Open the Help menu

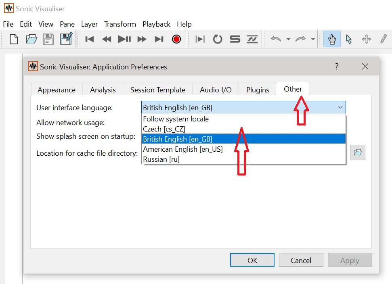[184, 24]
